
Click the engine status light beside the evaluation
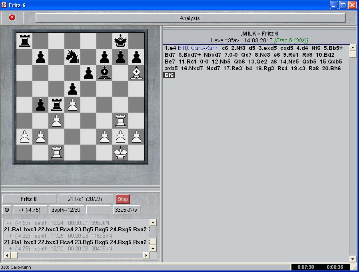pos(7,210)
